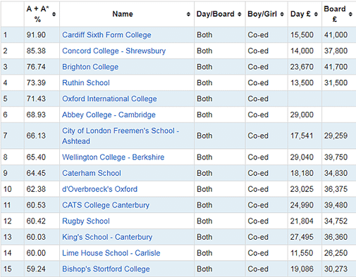Sort by Boy/Girl using the sort arrows
Image resolution: width=356 pixels, height=277 pixels.
coord(282,14)
